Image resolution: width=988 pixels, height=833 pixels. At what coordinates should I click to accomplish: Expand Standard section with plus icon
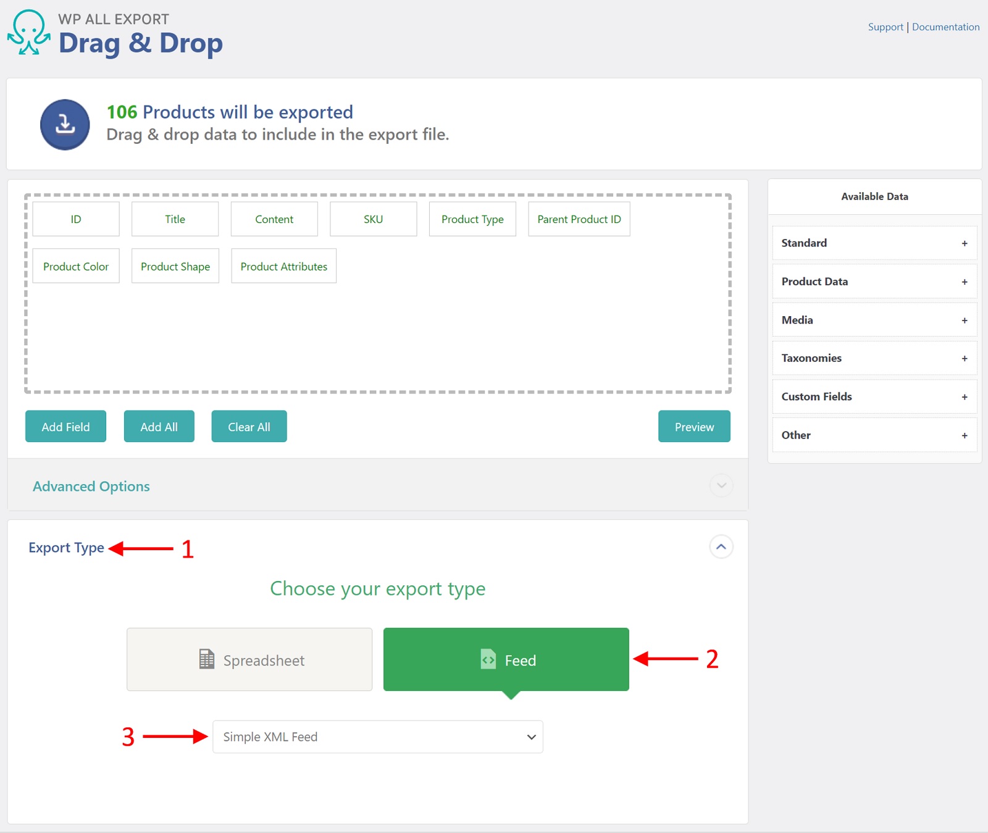point(964,243)
